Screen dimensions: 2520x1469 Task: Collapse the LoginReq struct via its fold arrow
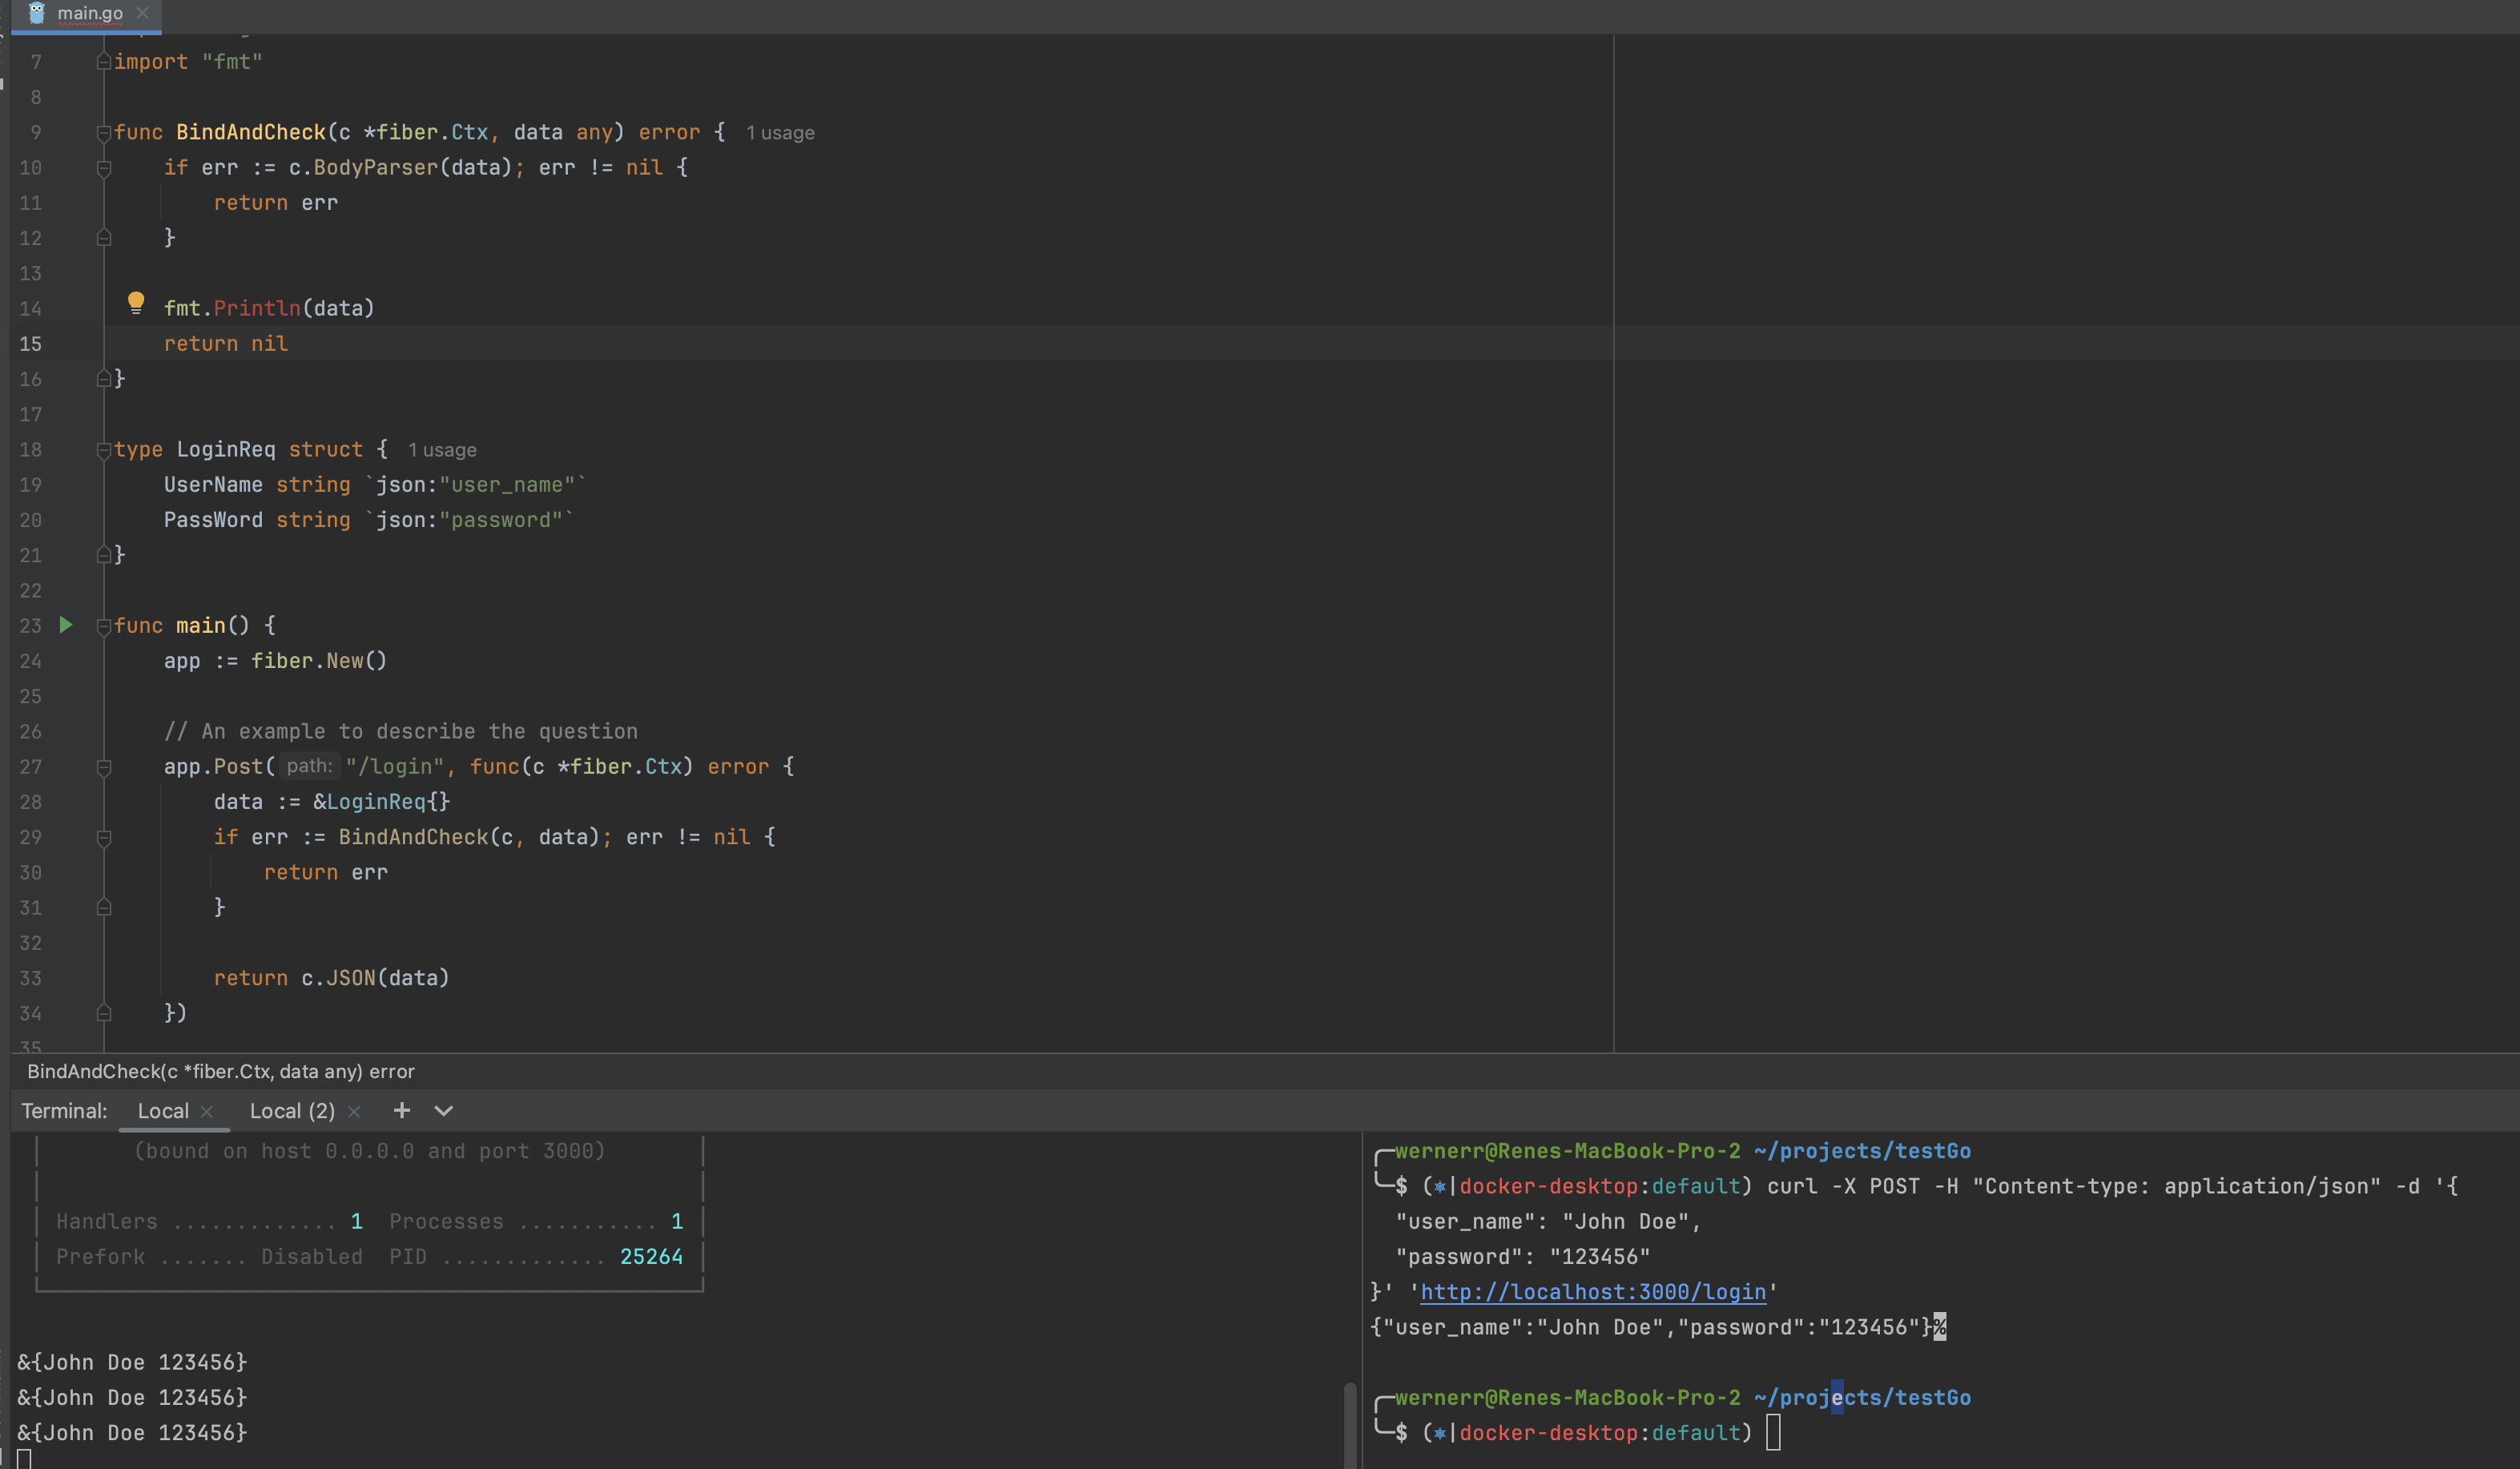(x=104, y=449)
